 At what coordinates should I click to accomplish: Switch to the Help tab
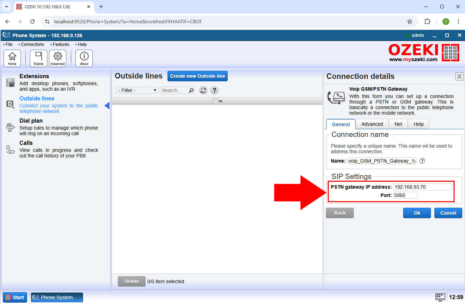tap(419, 124)
